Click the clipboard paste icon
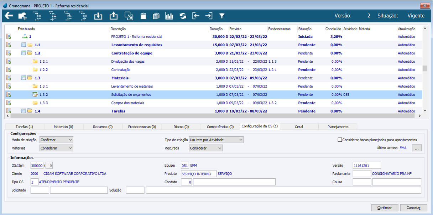Screen dimensions: 433x215 pyautogui.click(x=143, y=16)
